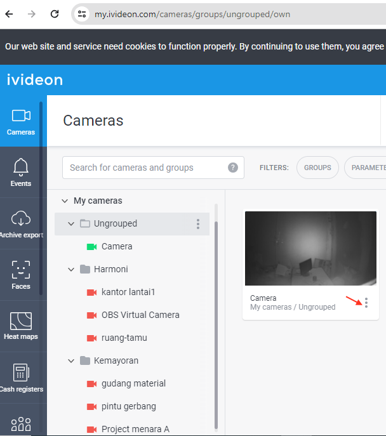Click My cameras / Ungrouped path text
The height and width of the screenshot is (436, 386).
click(293, 307)
